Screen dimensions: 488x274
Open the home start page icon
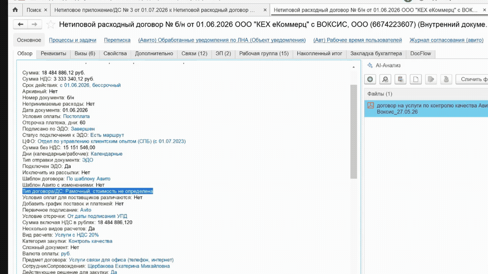[x=15, y=10]
